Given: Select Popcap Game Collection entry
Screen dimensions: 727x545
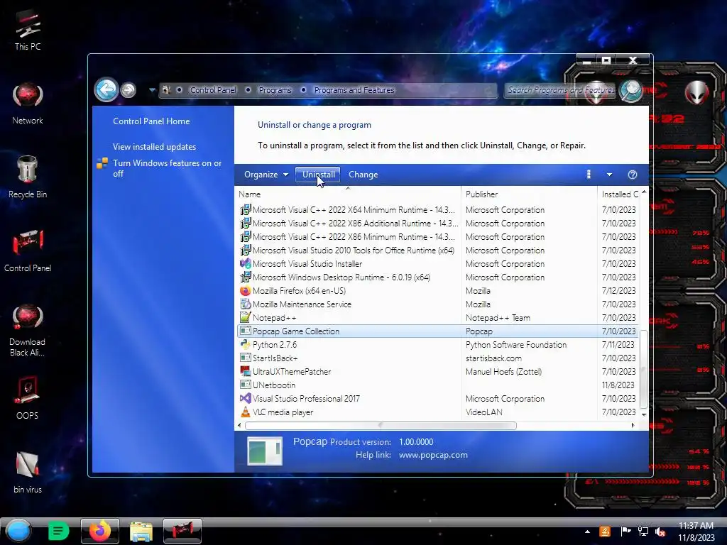Looking at the screenshot, I should click(437, 331).
